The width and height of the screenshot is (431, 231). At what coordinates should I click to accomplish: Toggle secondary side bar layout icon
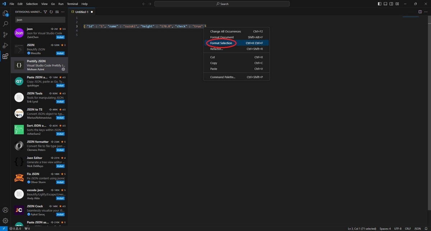pos(391,4)
